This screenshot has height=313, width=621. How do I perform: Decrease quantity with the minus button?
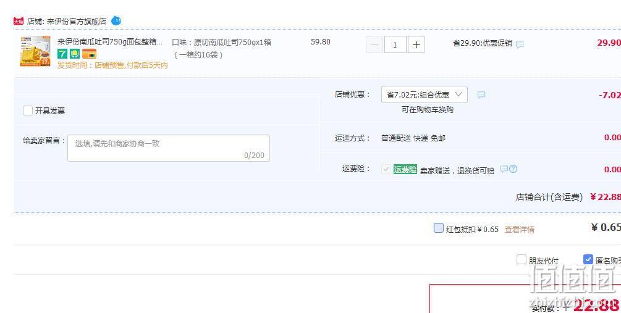374,44
